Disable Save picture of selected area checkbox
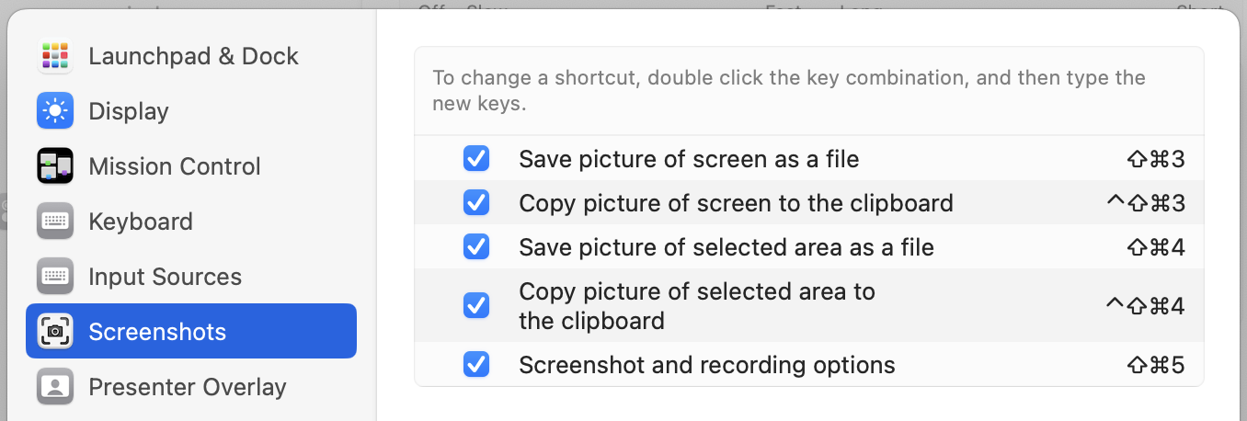This screenshot has width=1247, height=421. tap(476, 247)
